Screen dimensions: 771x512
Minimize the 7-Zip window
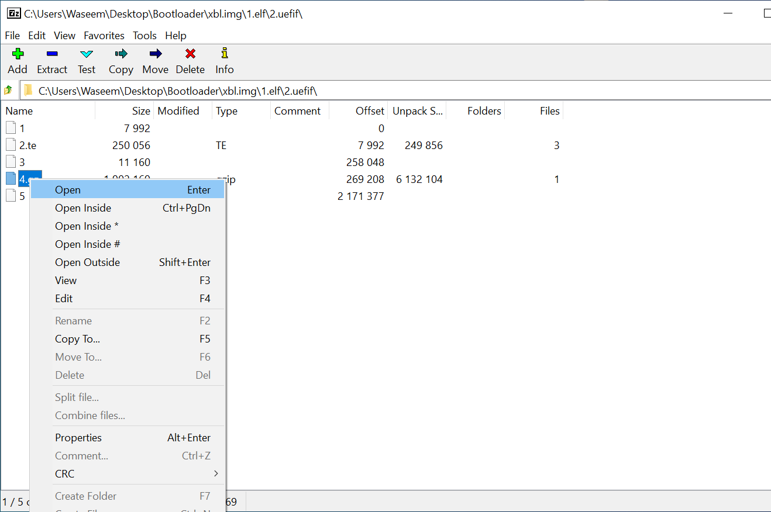(x=728, y=13)
